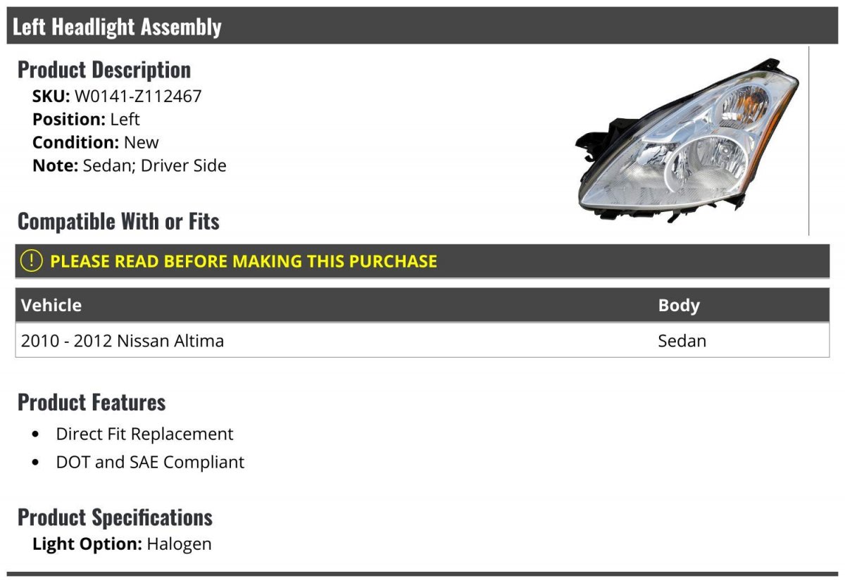Click the Vehicle column header

(51, 305)
